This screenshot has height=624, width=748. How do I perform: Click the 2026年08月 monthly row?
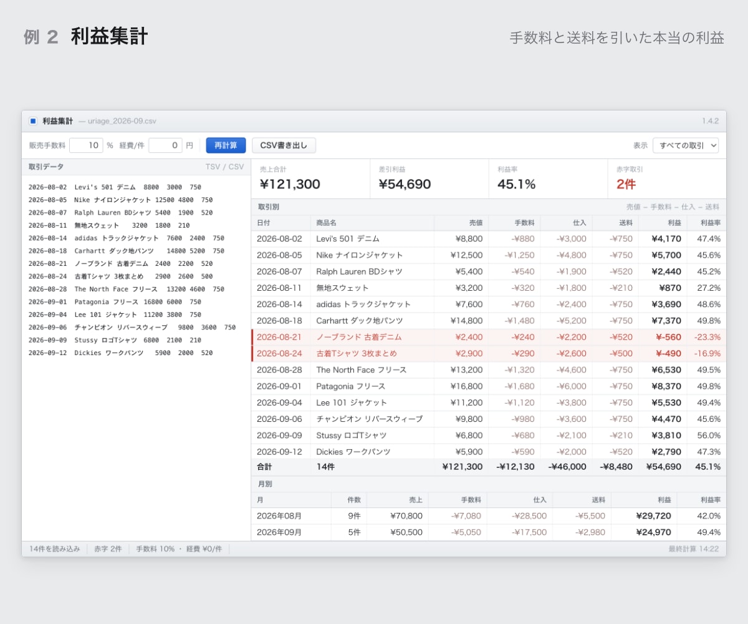[x=489, y=516]
